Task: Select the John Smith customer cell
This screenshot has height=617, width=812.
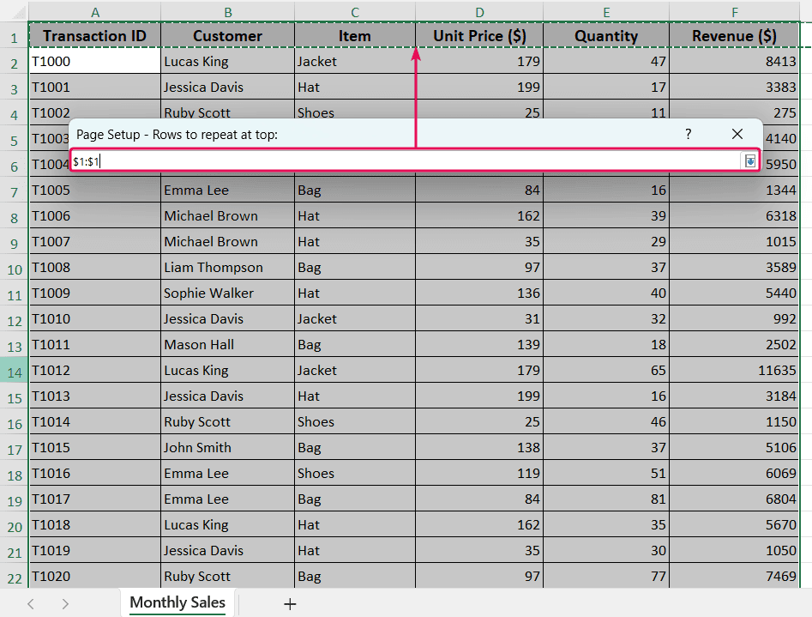Action: tap(228, 447)
